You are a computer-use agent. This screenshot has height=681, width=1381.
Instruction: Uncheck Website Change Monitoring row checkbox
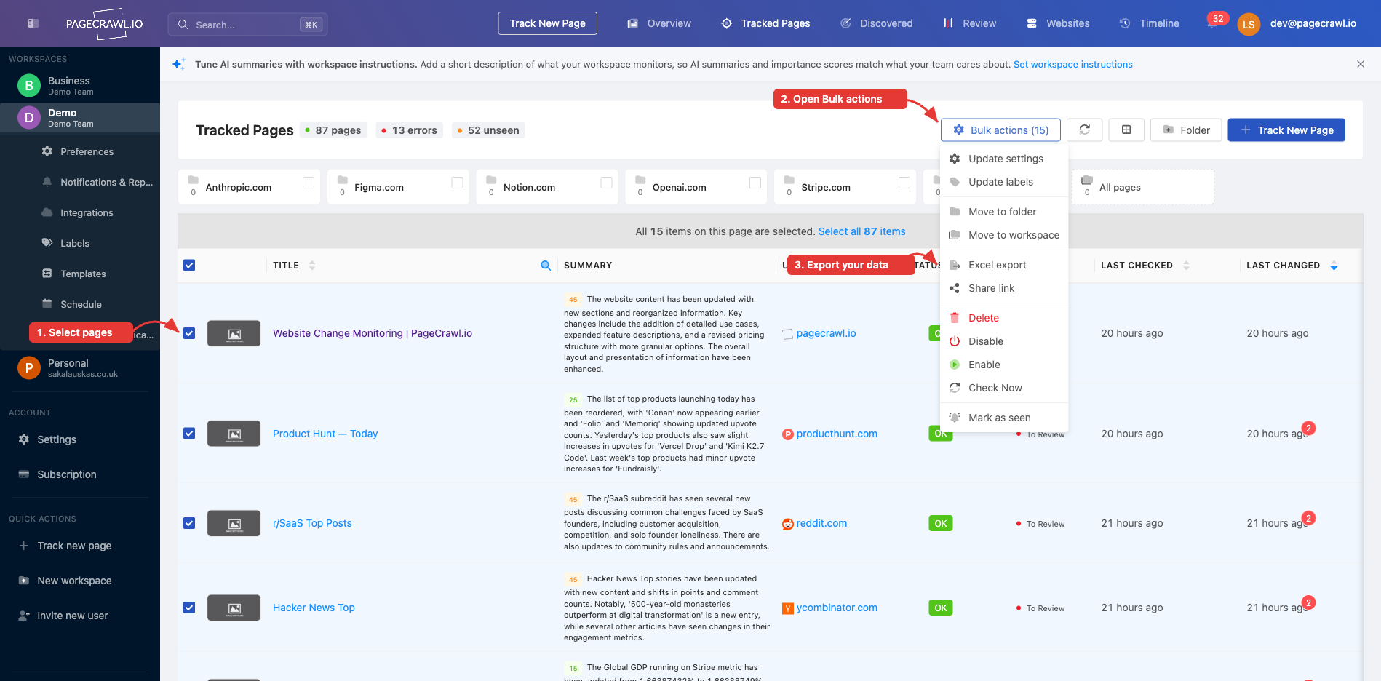[x=189, y=333]
